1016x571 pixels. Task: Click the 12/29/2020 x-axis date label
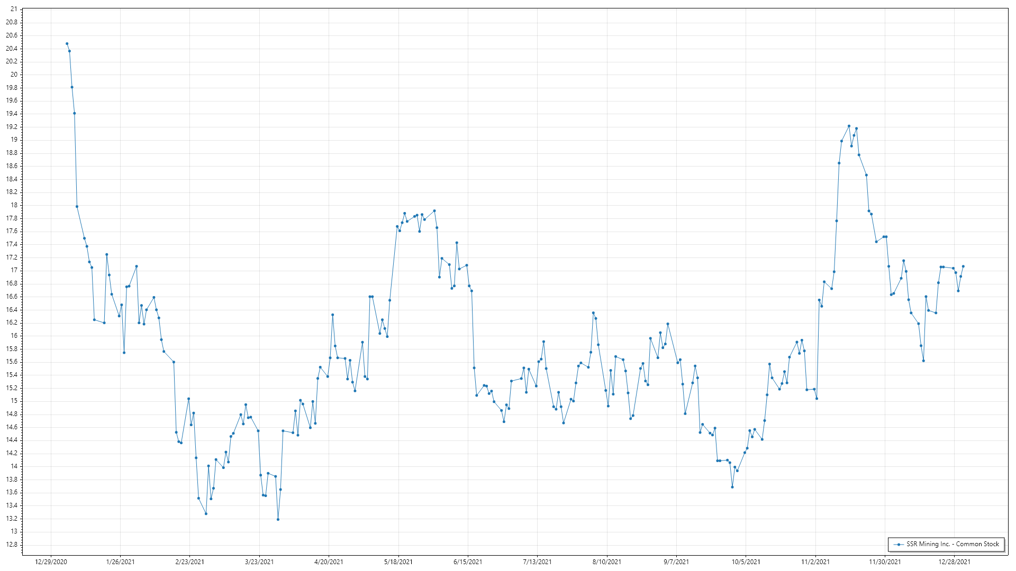point(51,561)
